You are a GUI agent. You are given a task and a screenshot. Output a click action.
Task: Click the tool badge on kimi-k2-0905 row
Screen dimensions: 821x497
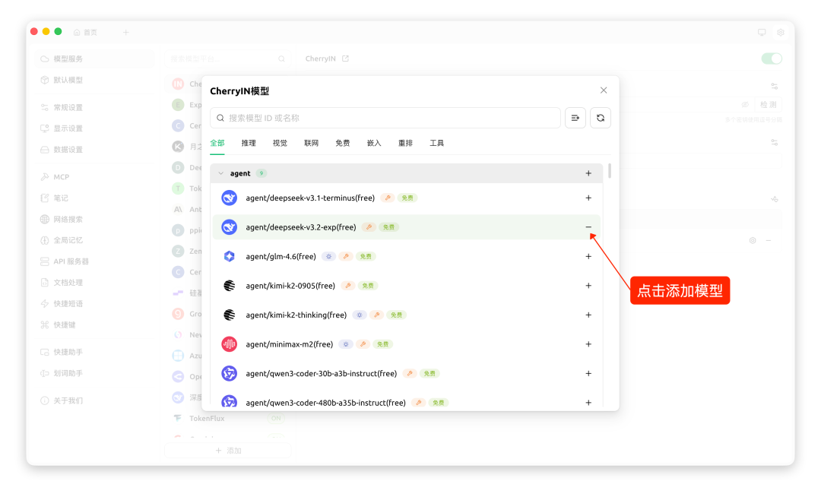tap(347, 286)
